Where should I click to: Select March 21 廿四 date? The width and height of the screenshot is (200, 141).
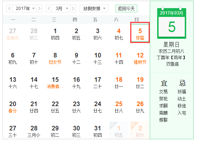[x=34, y=107]
